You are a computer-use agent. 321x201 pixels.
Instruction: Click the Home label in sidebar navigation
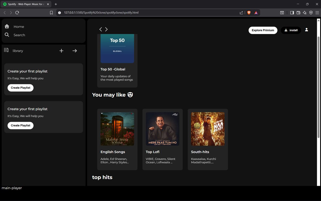click(19, 27)
